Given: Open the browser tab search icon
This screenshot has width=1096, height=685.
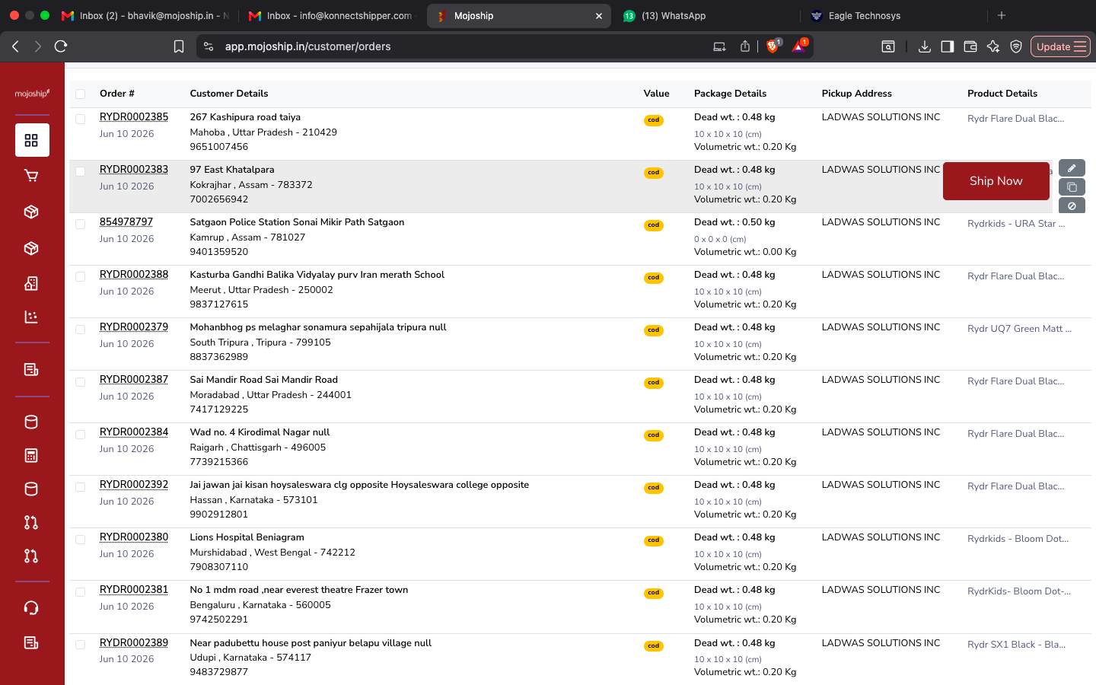Looking at the screenshot, I should (x=888, y=46).
